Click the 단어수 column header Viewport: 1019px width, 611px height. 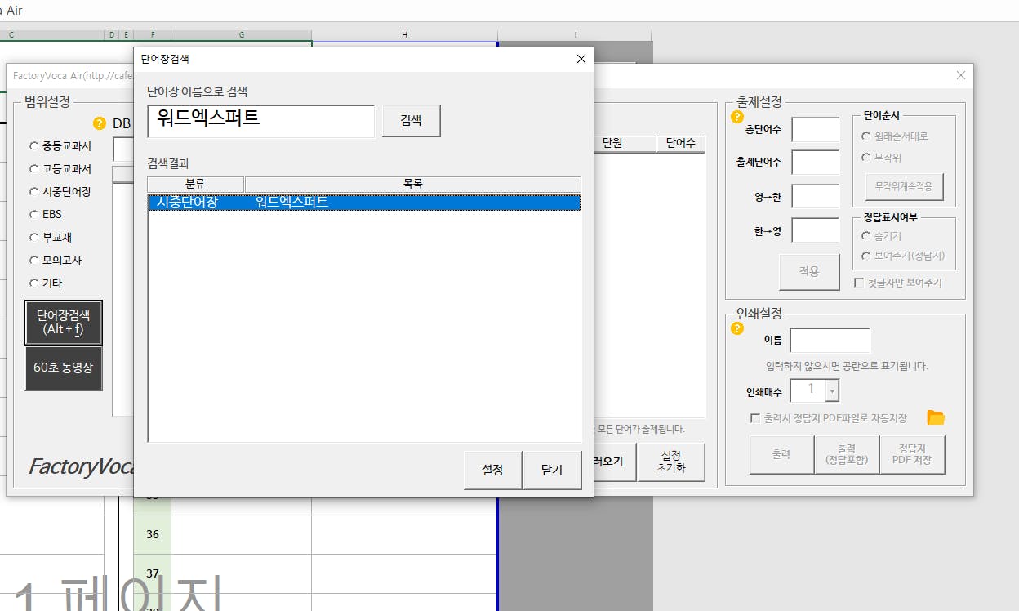(x=680, y=144)
